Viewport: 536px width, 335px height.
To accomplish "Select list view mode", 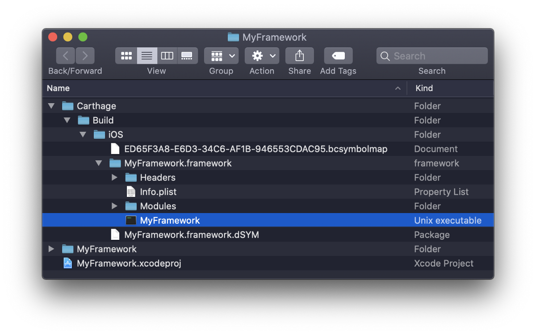I will (x=147, y=55).
